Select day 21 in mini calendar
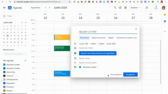 11,39
